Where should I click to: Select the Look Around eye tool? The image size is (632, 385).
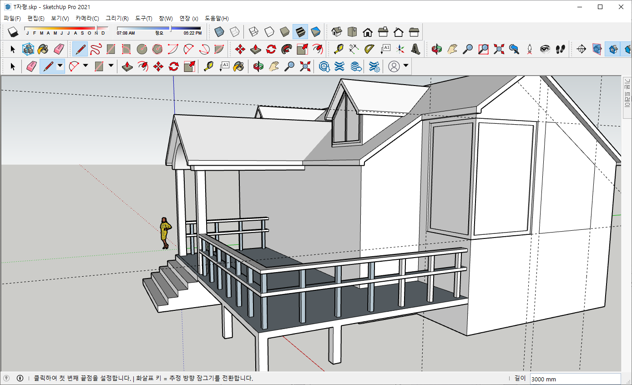(x=545, y=49)
